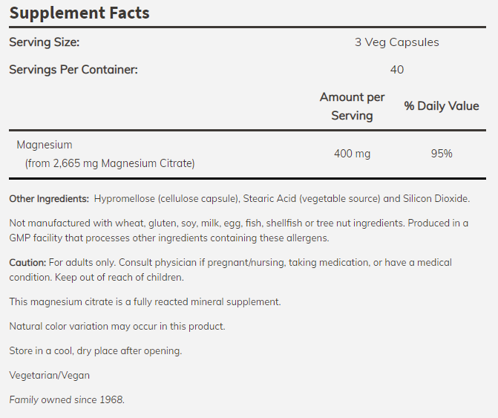Image resolution: width=498 pixels, height=418 pixels.
Task: Click the 3 Veg Capsules value
Action: click(396, 42)
